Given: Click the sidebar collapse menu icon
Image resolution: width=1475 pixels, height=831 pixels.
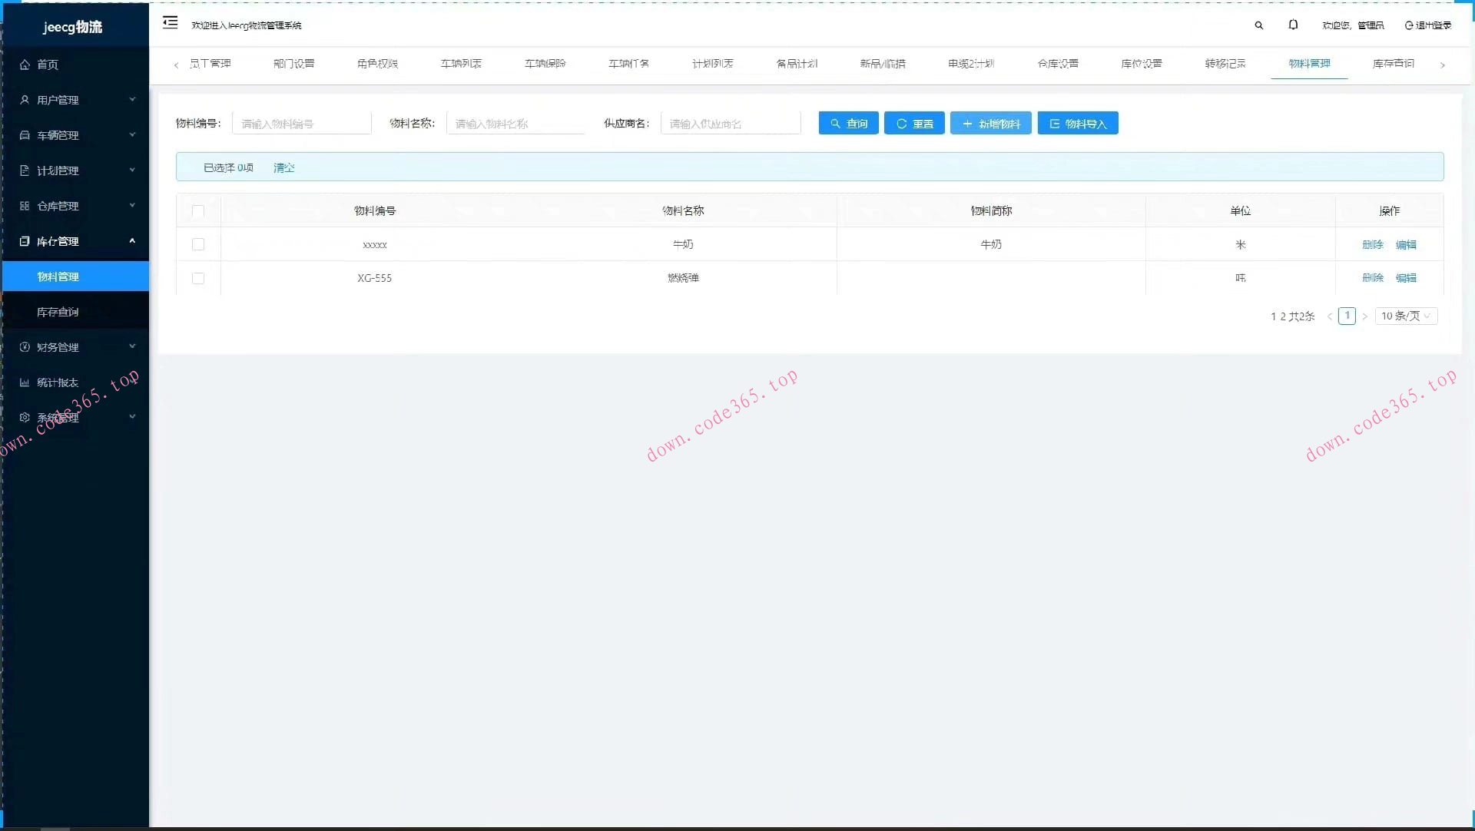Looking at the screenshot, I should [x=170, y=23].
